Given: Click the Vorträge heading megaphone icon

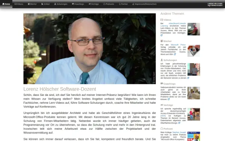Looking at the screenshot, I should tap(162, 105).
